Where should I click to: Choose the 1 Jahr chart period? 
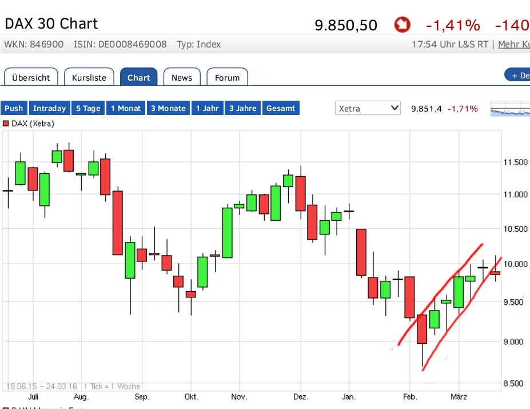[207, 108]
